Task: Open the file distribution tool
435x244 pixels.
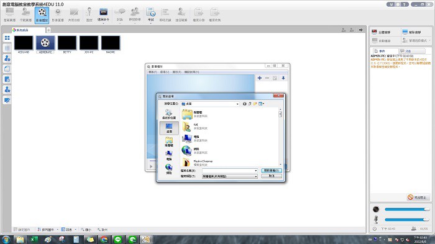Action: [x=199, y=15]
